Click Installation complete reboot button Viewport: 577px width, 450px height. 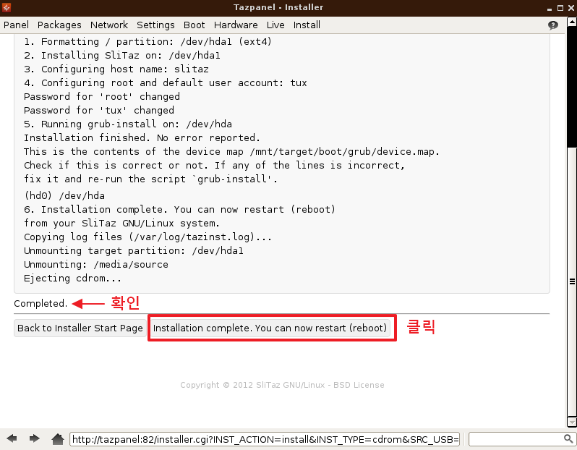[270, 328]
